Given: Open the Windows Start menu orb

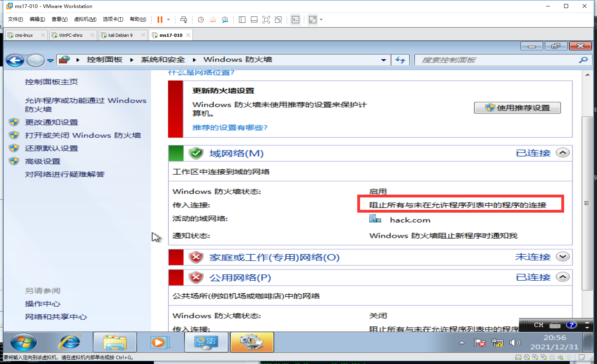Looking at the screenshot, I should 23,342.
